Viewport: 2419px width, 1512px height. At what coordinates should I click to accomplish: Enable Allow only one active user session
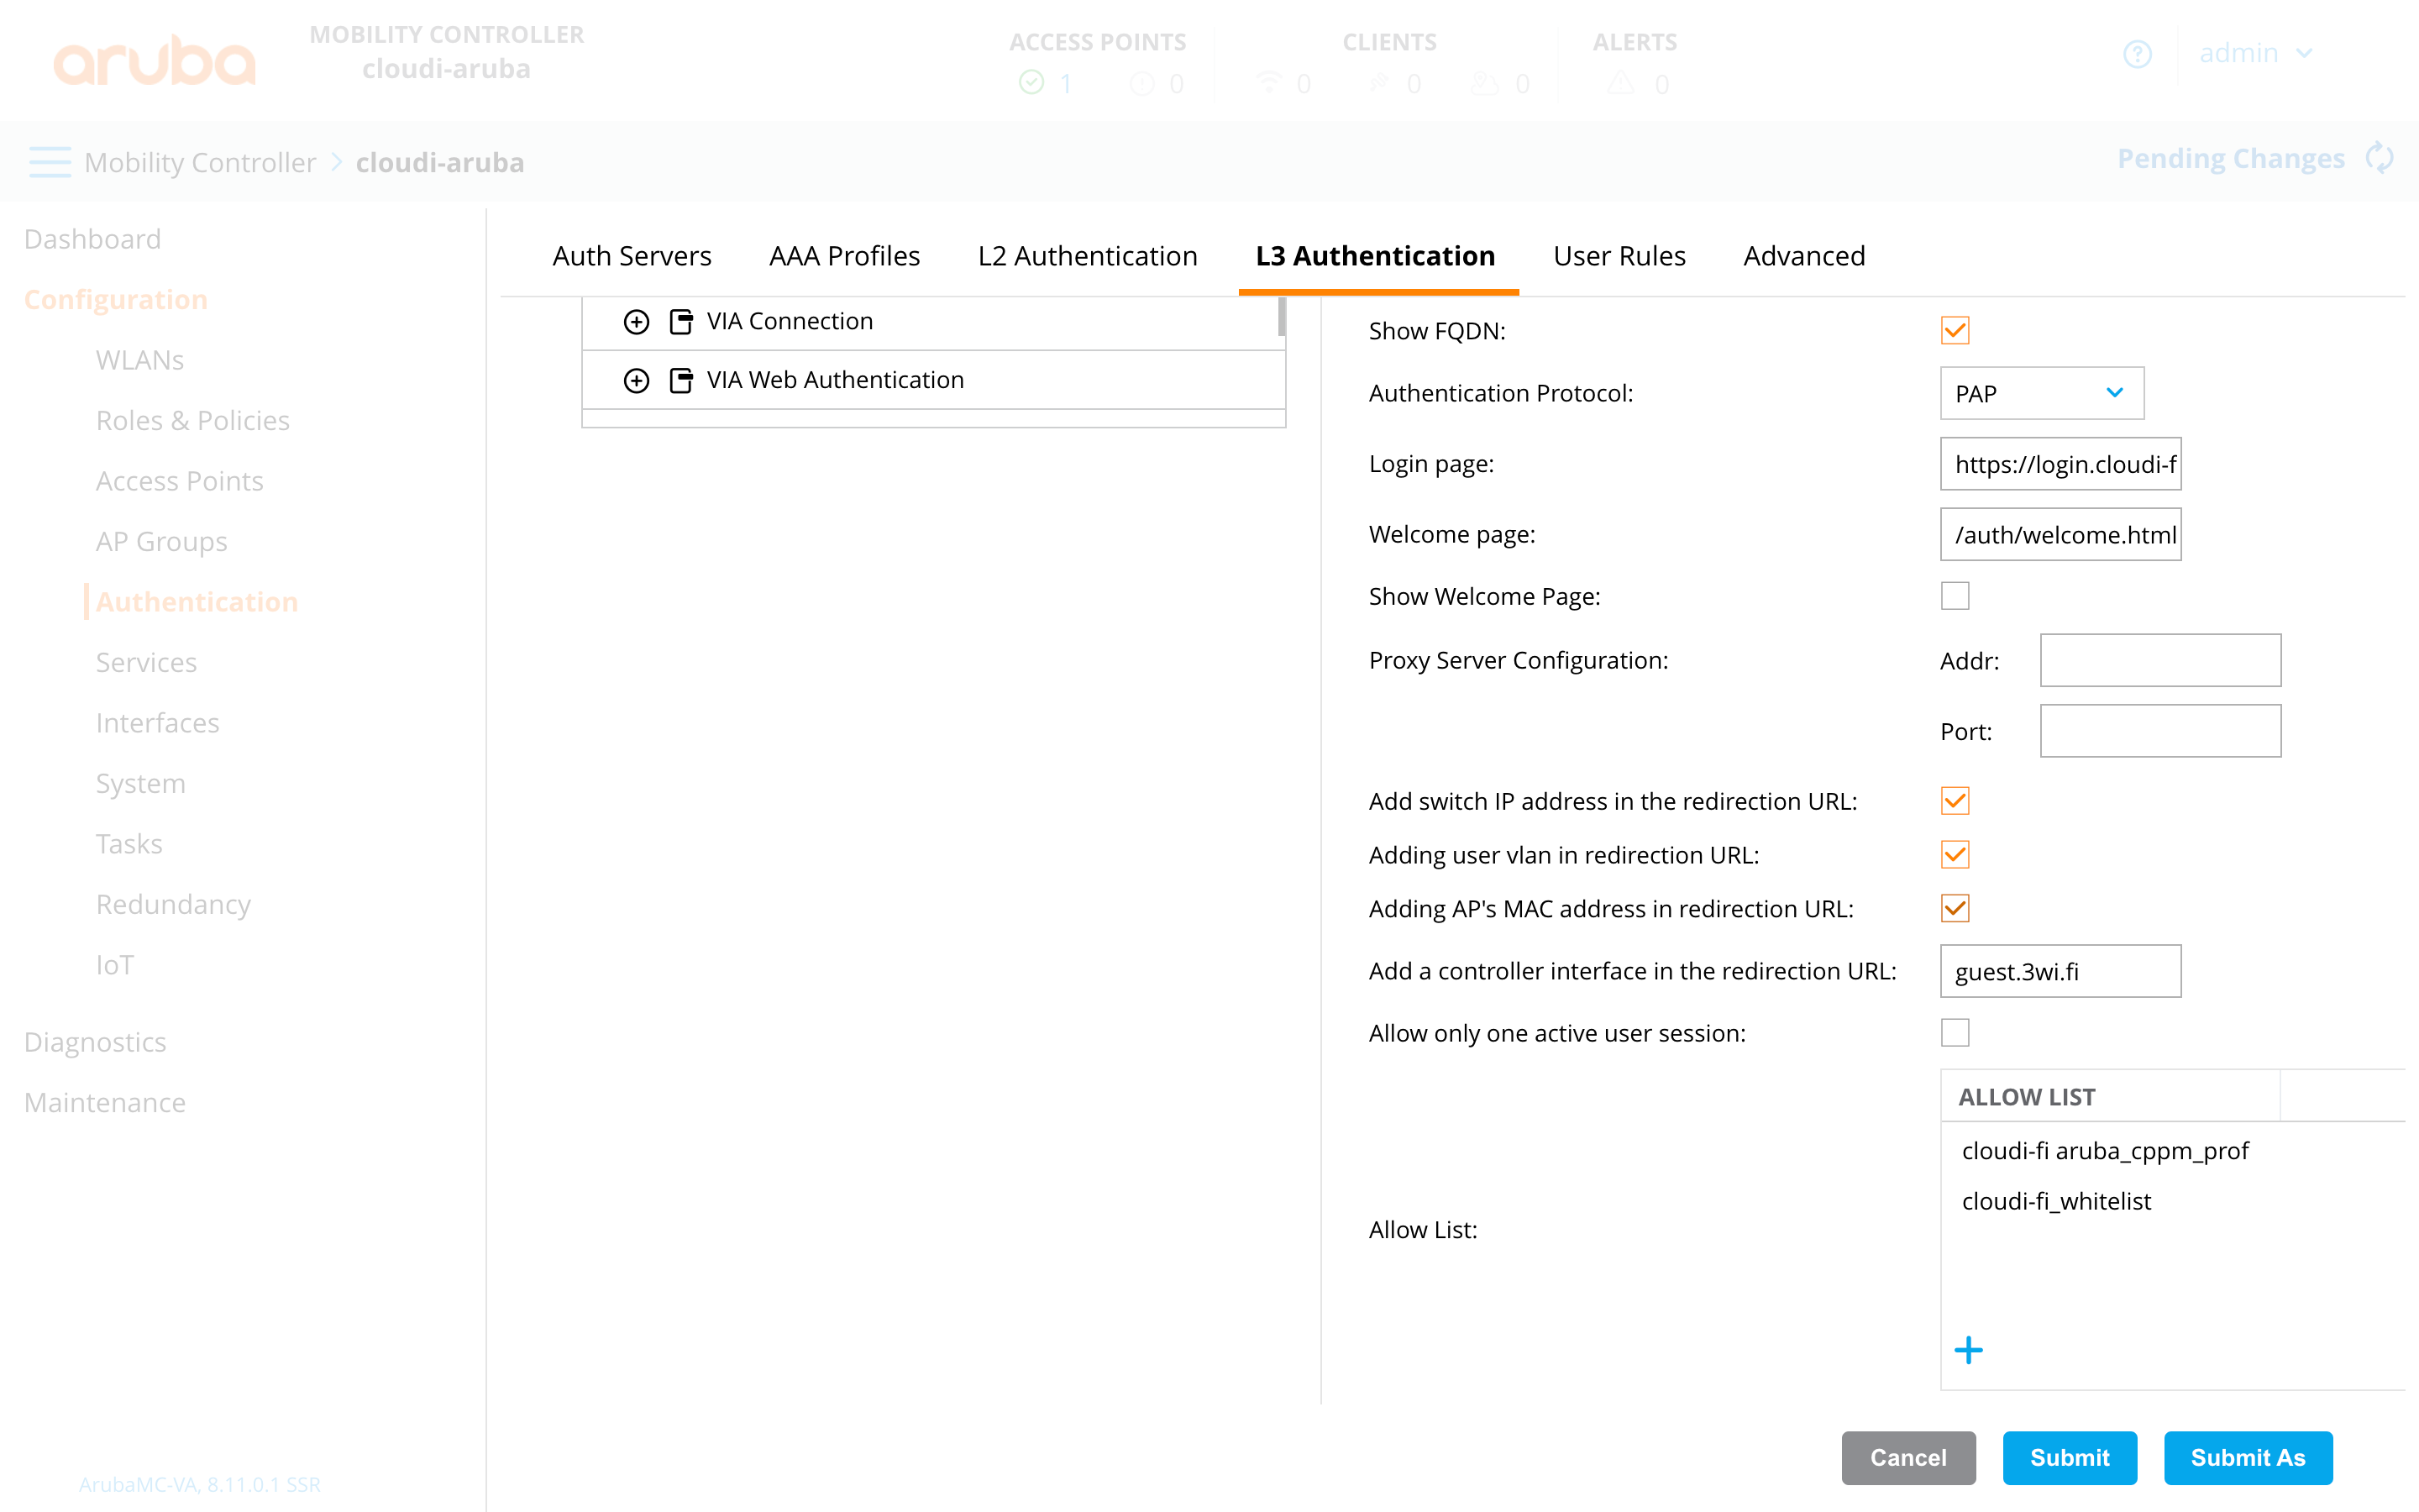[x=1955, y=1033]
